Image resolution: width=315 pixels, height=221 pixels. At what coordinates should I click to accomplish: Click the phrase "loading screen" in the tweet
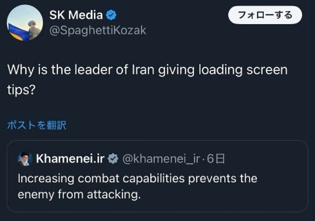243,70
